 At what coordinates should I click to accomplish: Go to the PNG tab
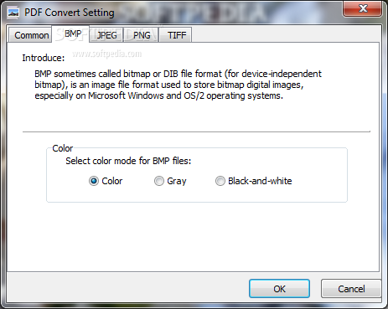[142, 35]
